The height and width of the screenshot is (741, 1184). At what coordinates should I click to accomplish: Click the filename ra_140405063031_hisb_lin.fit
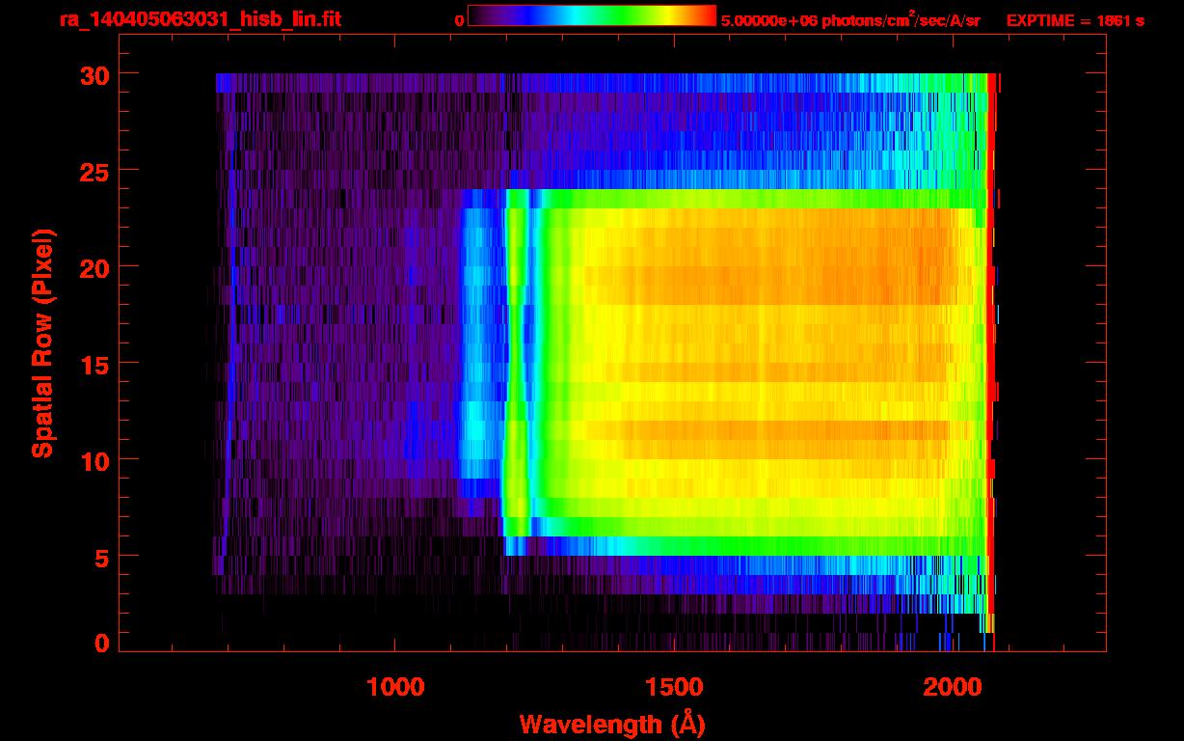[x=200, y=18]
